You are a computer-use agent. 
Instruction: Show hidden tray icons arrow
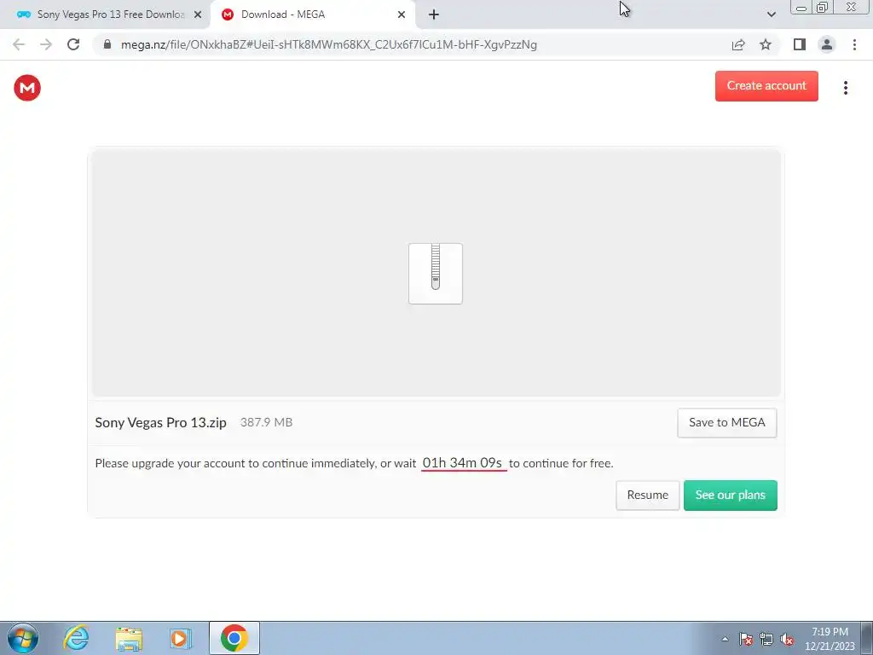pos(725,639)
